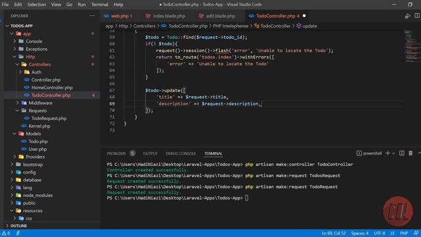Select TodoController.php in the explorer
This screenshot has width=421, height=237.
(x=51, y=95)
